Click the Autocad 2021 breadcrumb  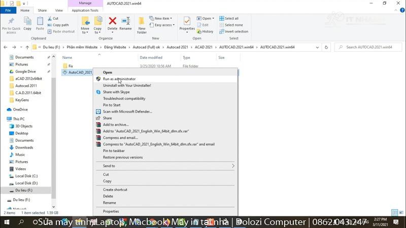177,47
